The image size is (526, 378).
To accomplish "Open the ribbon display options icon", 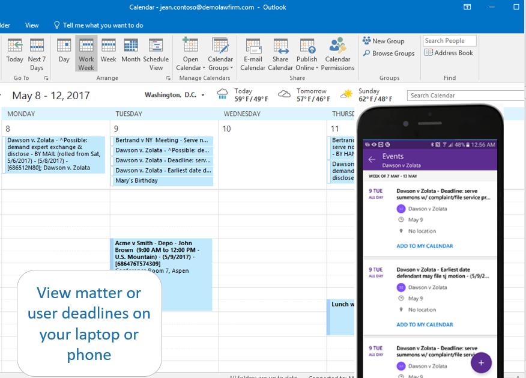I will pos(467,7).
